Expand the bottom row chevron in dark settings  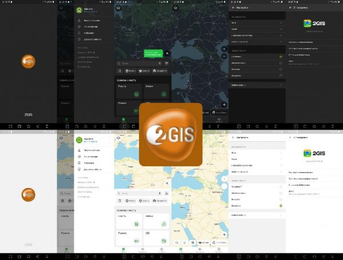pos(281,85)
